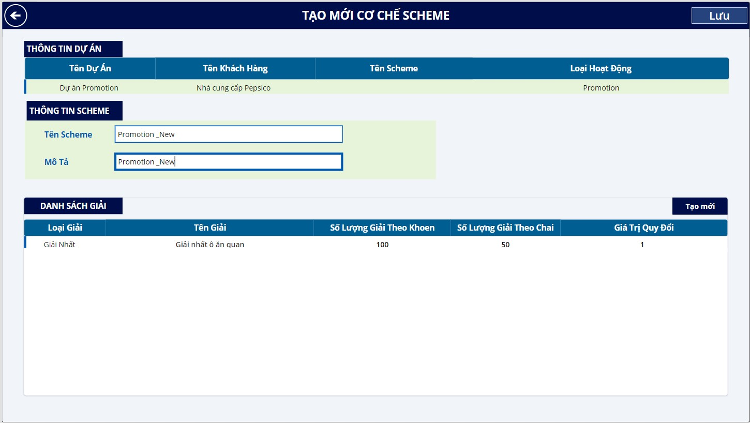Click the Tên Giải column header
Viewport: 750px width, 423px height.
(210, 228)
